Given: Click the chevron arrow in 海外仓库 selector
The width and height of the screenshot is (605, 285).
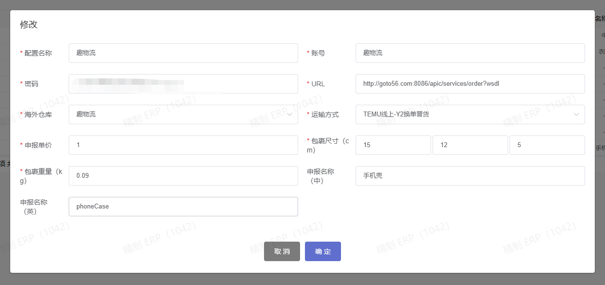Looking at the screenshot, I should click(290, 114).
